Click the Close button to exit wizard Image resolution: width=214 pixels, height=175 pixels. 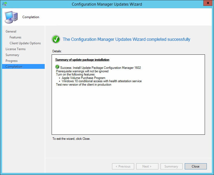pyautogui.click(x=196, y=166)
